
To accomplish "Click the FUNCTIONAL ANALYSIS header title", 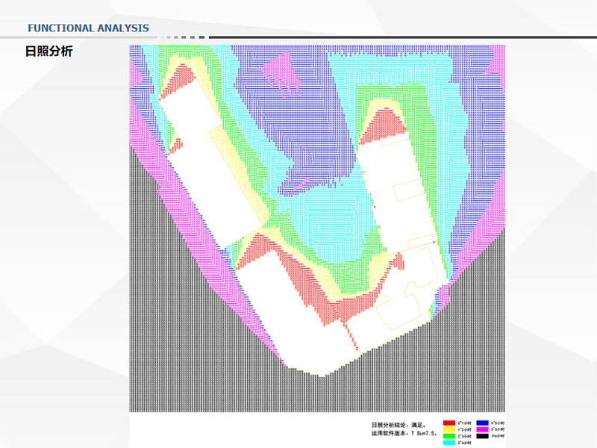I will [x=88, y=28].
